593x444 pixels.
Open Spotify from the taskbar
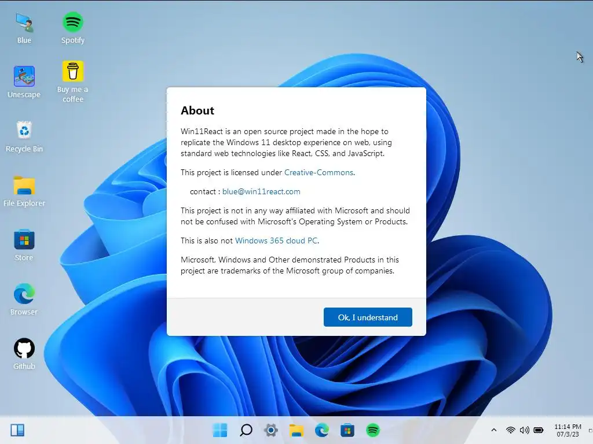(x=373, y=430)
